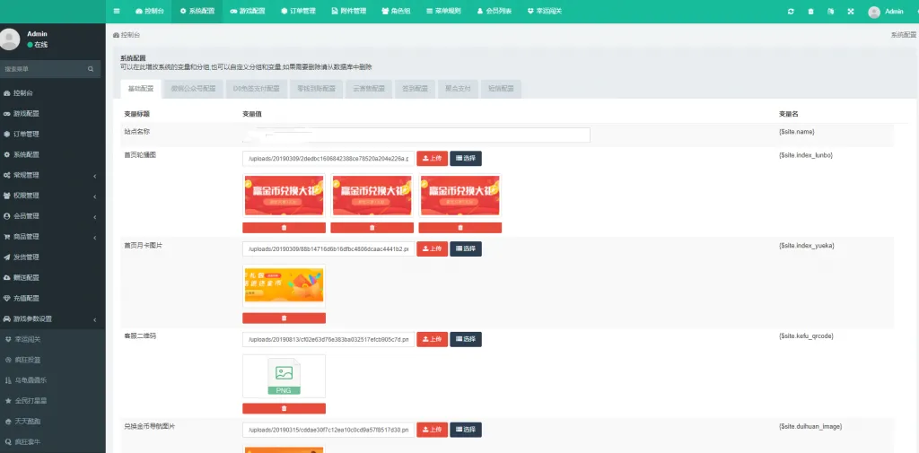Toggle the hamburger sidebar menu icon
The width and height of the screenshot is (919, 453).
[118, 11]
